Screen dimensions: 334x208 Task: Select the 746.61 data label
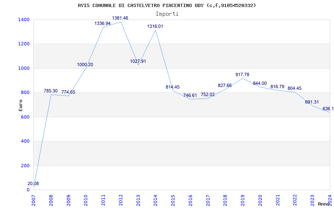point(190,96)
